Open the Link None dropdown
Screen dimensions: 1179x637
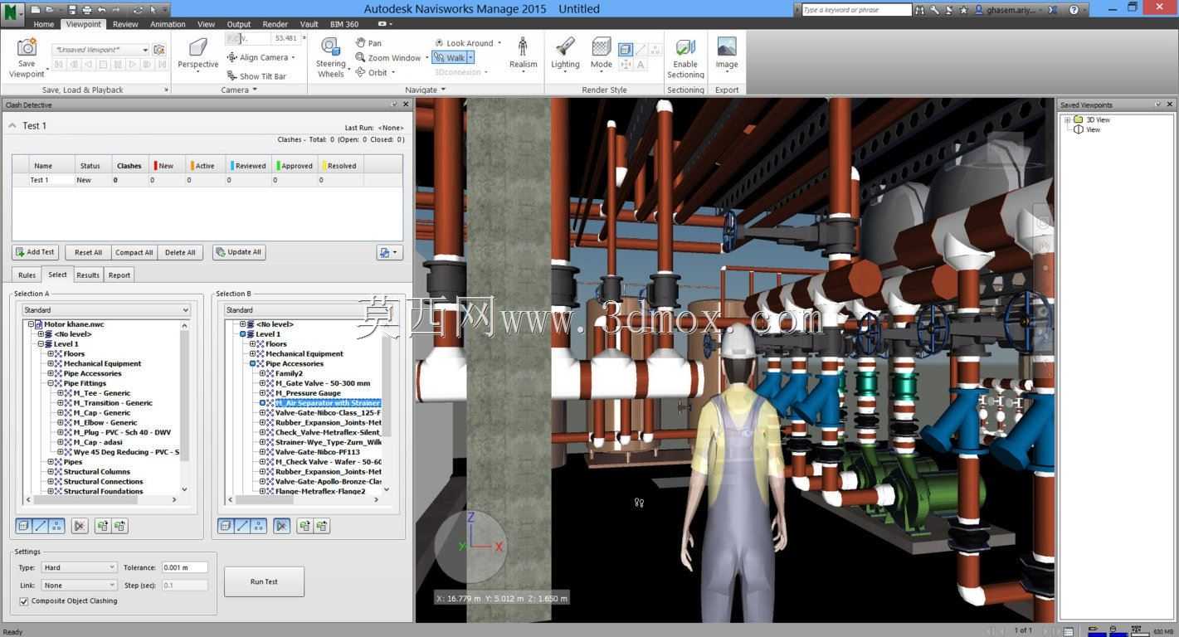(x=79, y=586)
